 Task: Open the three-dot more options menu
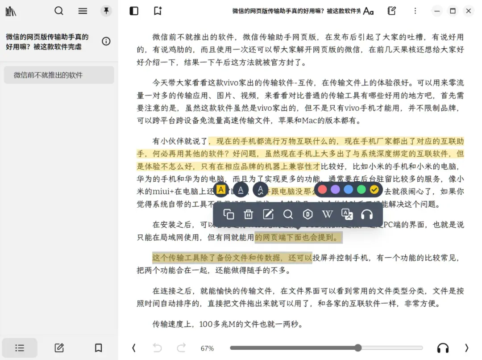coord(416,11)
